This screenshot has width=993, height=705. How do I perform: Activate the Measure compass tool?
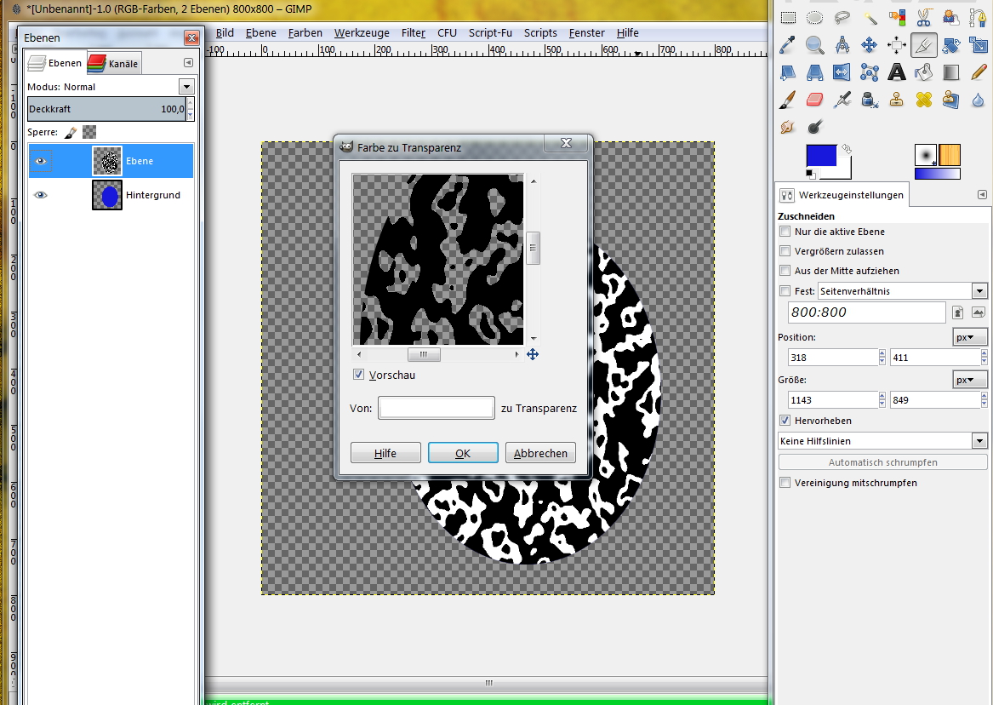[x=842, y=45]
